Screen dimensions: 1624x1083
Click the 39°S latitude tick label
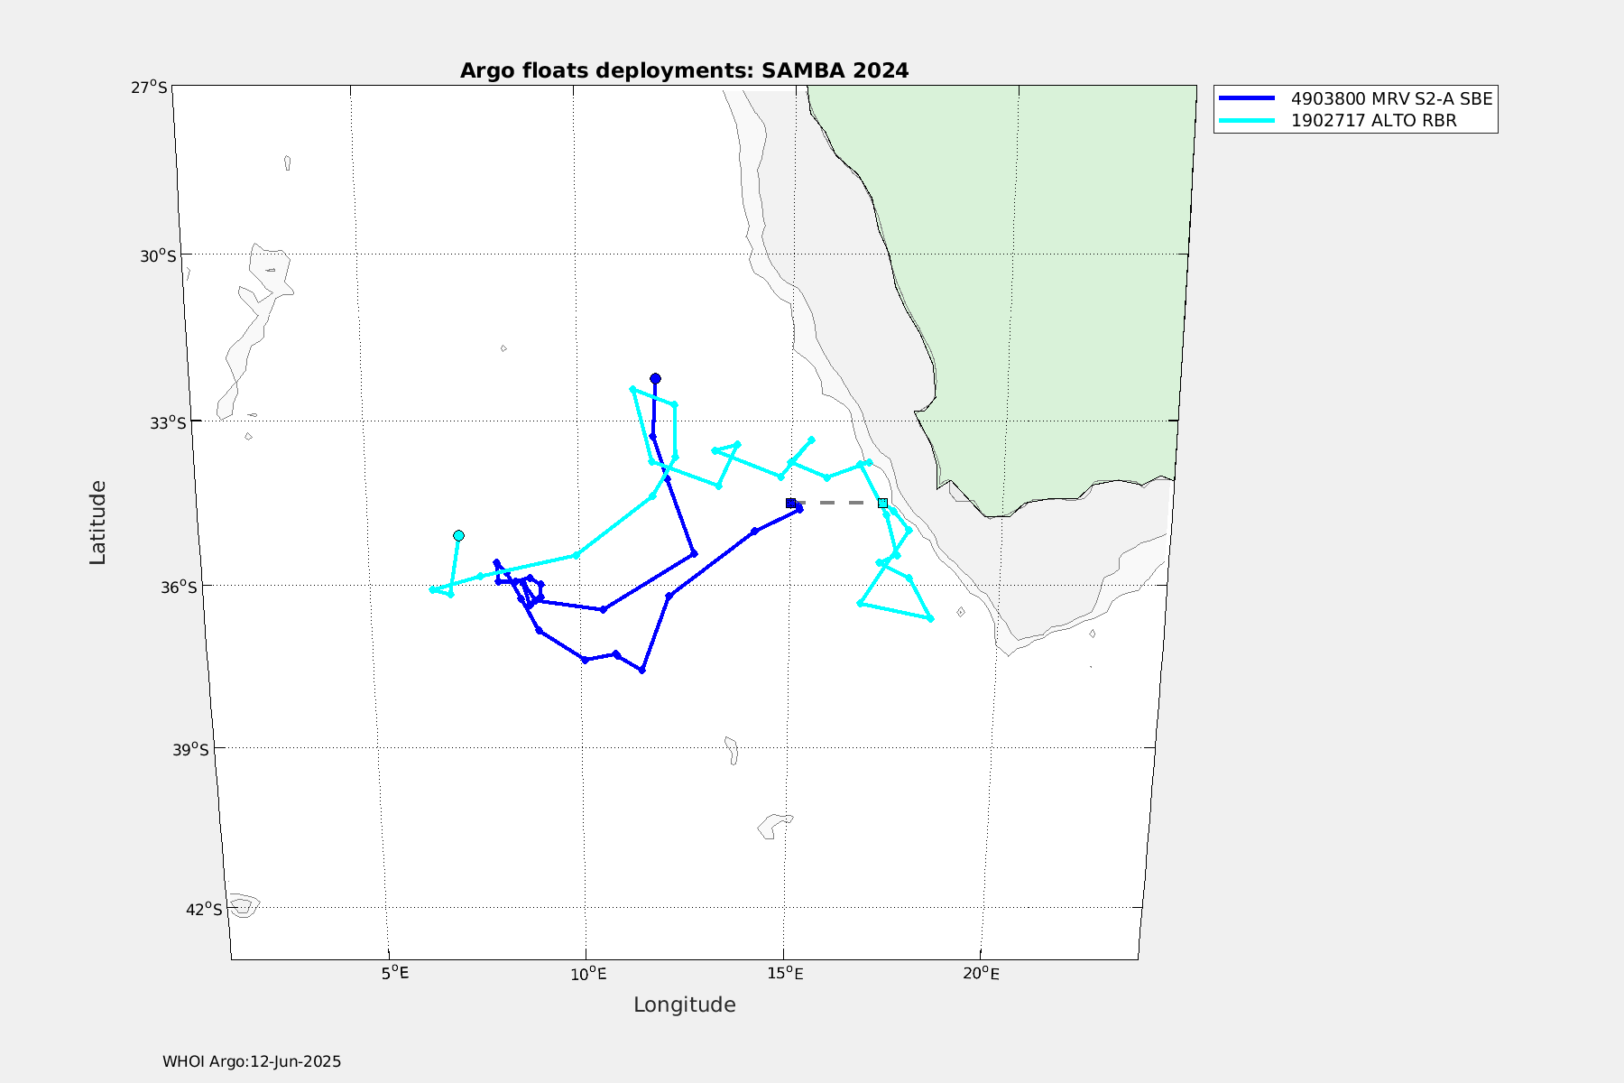[x=190, y=750]
